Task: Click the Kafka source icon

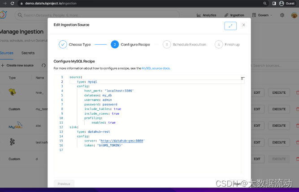Action: (x=12, y=142)
